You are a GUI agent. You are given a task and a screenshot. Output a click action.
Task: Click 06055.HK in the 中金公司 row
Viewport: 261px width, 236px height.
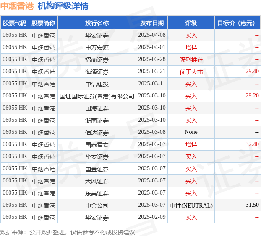tap(15, 205)
